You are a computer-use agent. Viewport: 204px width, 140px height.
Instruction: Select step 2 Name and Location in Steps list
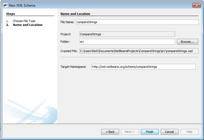tap(28, 25)
